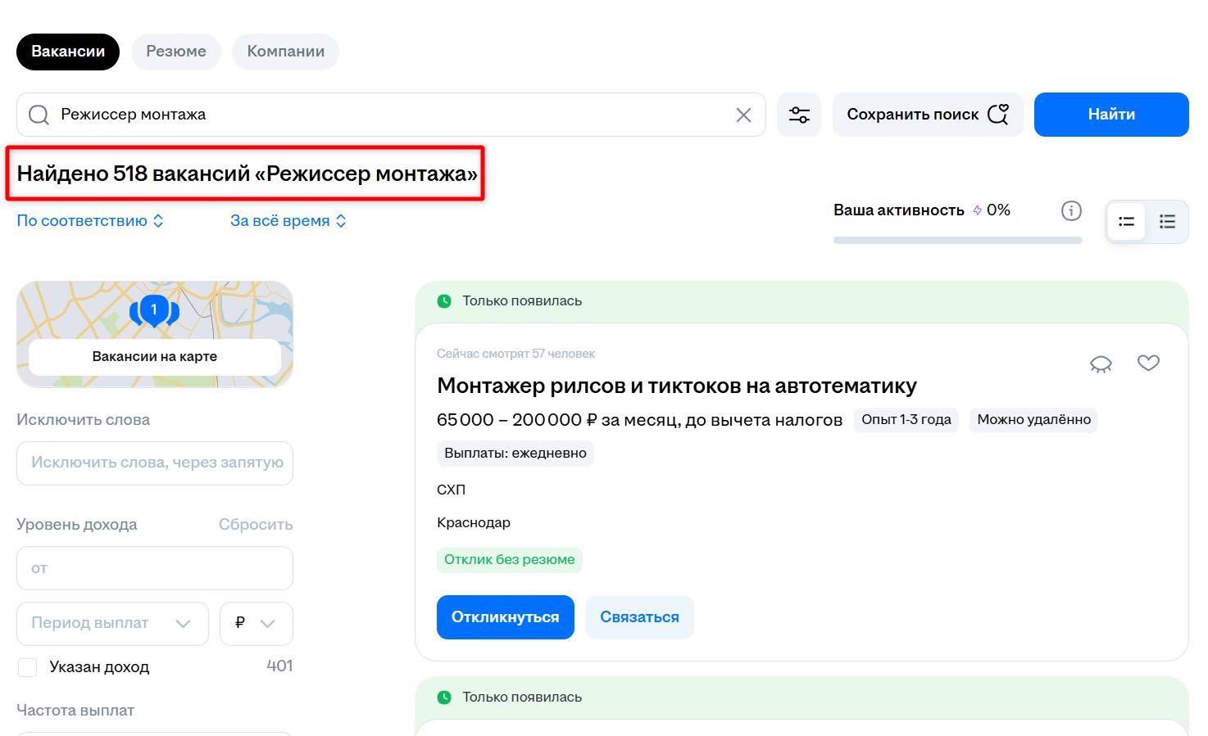
Task: Click the blue map pin marker
Action: (x=154, y=311)
